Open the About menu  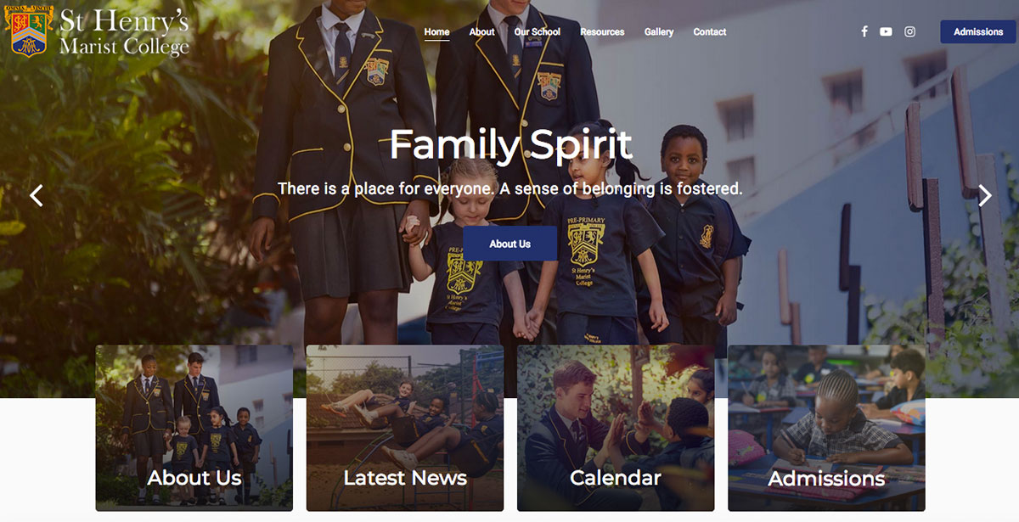(x=481, y=32)
